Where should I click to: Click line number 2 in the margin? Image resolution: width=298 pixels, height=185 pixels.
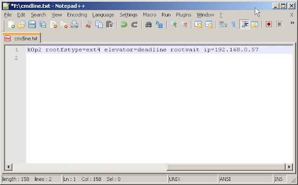pos(16,58)
